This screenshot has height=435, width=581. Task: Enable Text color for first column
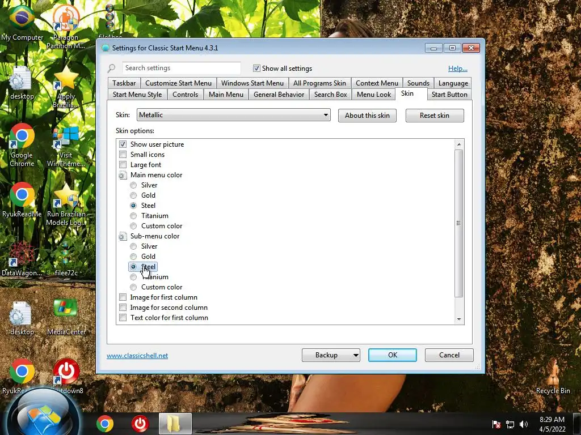123,317
